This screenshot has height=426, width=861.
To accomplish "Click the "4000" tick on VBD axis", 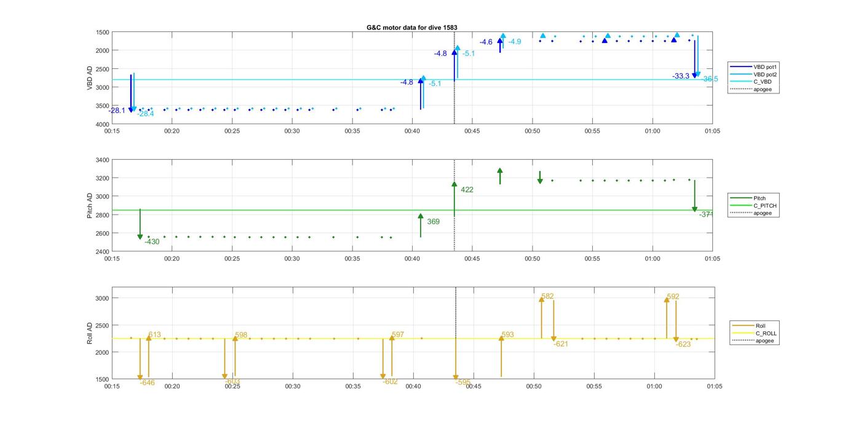I will [103, 124].
